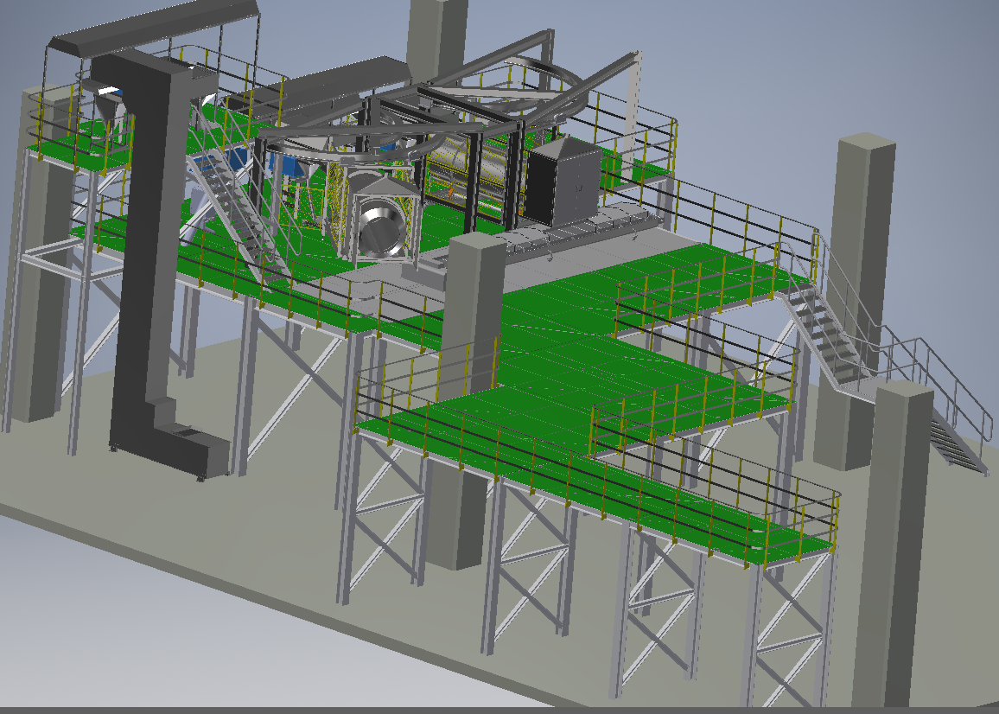The width and height of the screenshot is (999, 714).
Task: Pick the screw conveyor trough on the platform
Action: point(574,234)
